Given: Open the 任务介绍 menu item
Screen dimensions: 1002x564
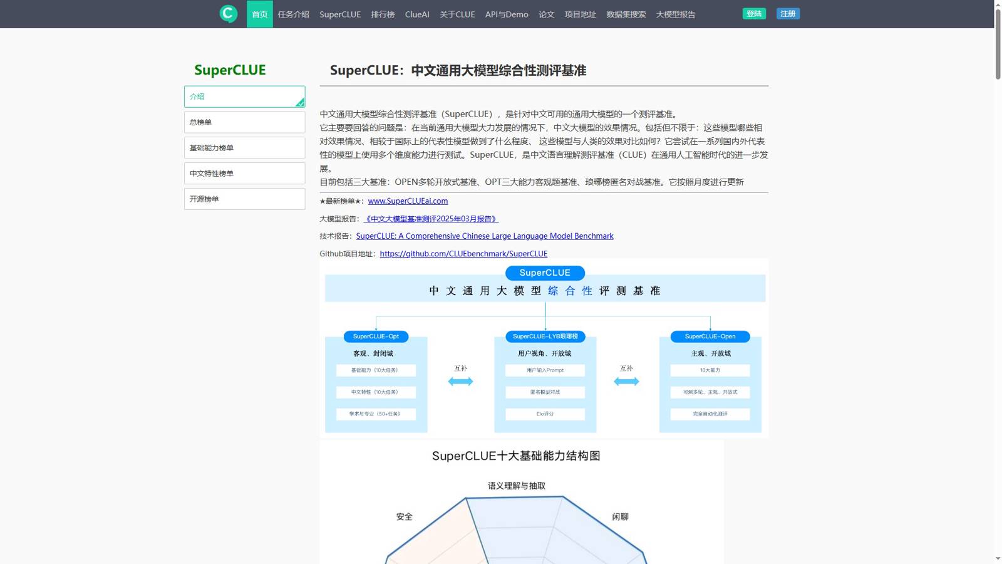Looking at the screenshot, I should 294,14.
